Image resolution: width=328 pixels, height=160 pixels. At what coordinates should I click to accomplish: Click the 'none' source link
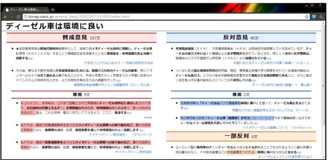pyautogui.click(x=148, y=118)
